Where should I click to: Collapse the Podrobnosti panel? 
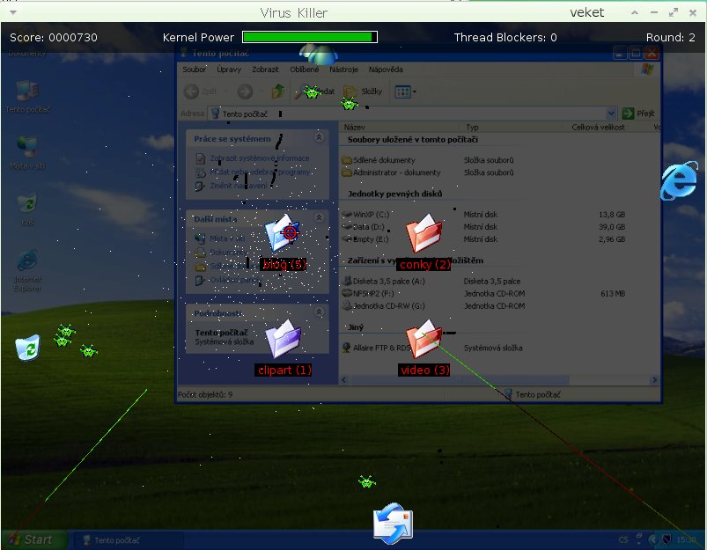pos(320,312)
